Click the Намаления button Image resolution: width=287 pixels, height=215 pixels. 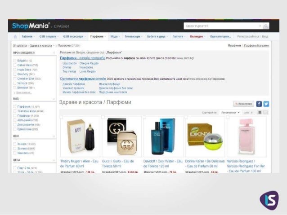[243, 104]
